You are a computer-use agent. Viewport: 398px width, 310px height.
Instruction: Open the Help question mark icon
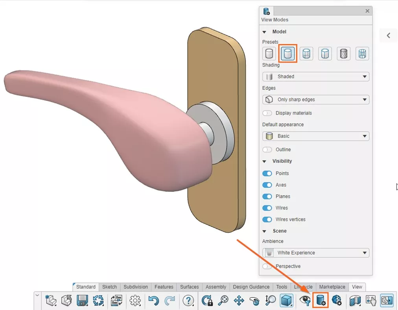188,301
